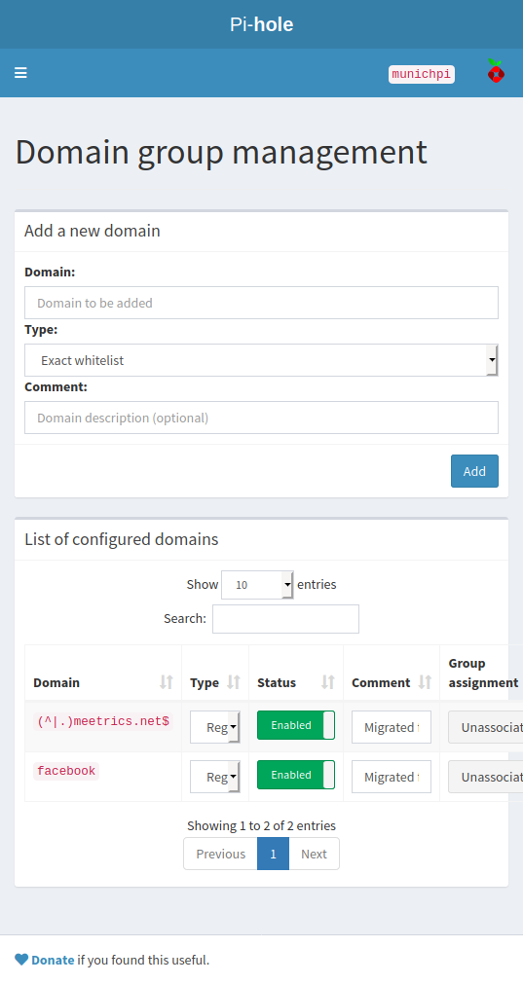
Task: Click the table Search box
Action: click(x=285, y=619)
